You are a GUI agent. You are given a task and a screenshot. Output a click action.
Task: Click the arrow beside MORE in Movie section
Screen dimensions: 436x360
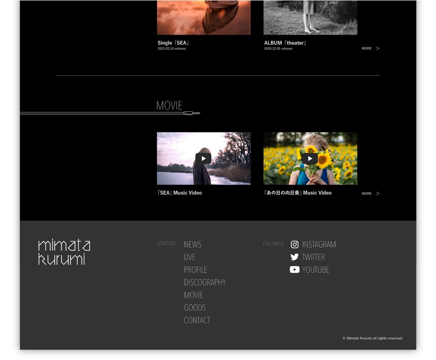377,194
